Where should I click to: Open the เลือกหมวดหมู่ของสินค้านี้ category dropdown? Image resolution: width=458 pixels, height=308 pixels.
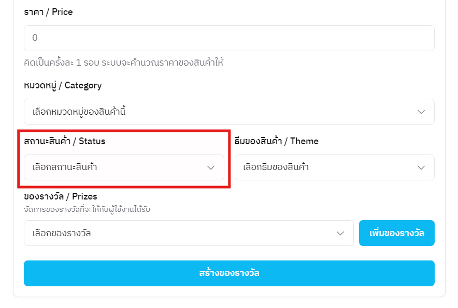[x=228, y=112]
